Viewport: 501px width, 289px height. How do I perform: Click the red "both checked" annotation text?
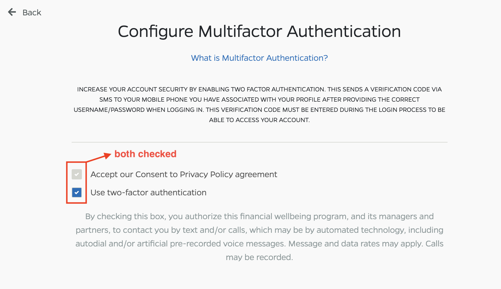145,154
